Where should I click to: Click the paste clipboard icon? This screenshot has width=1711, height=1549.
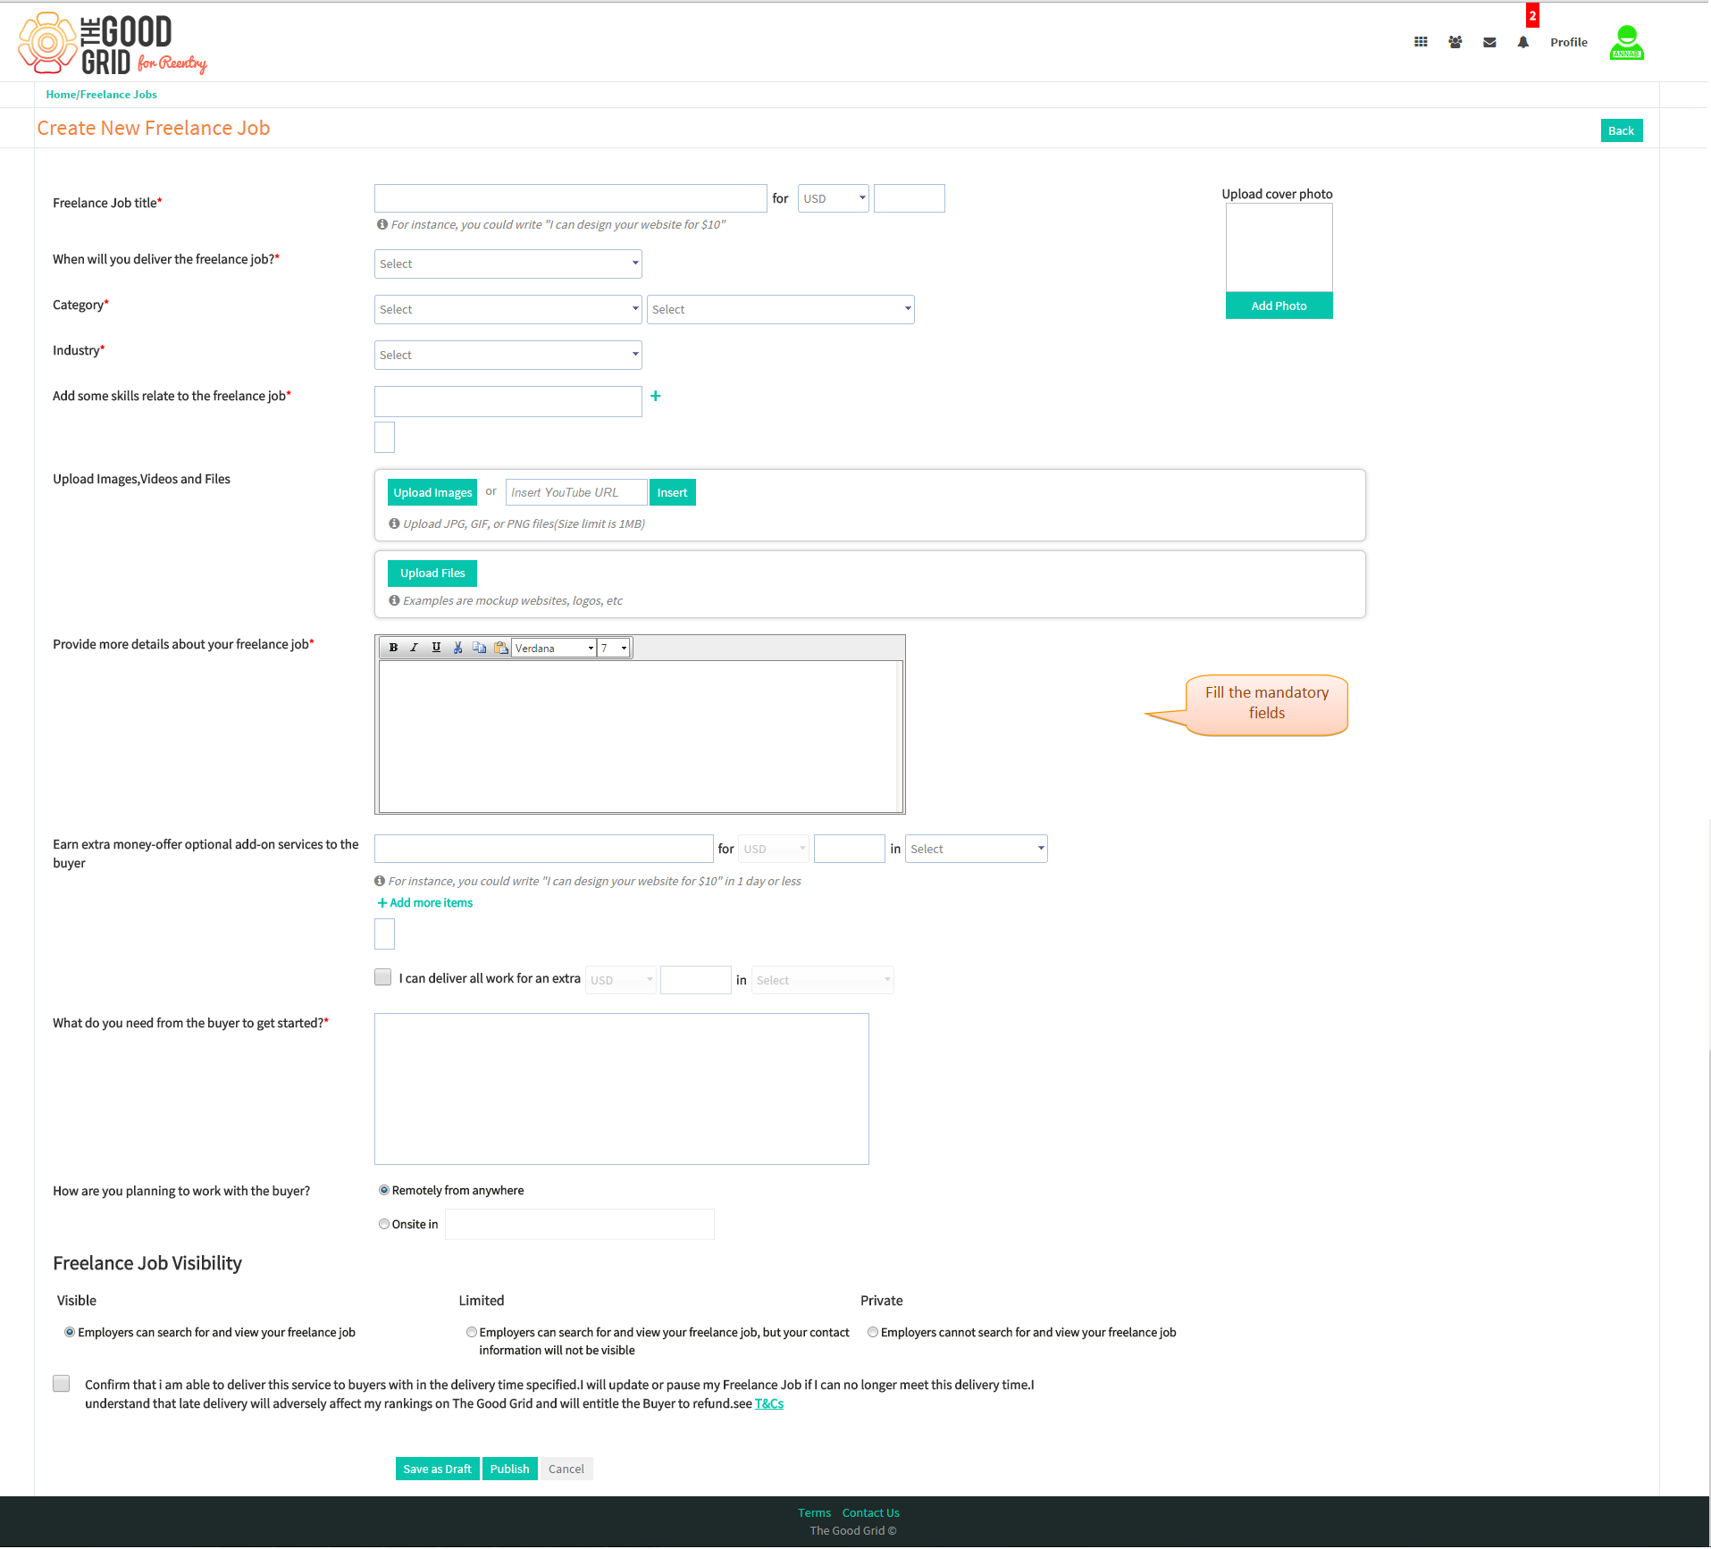pyautogui.click(x=501, y=648)
